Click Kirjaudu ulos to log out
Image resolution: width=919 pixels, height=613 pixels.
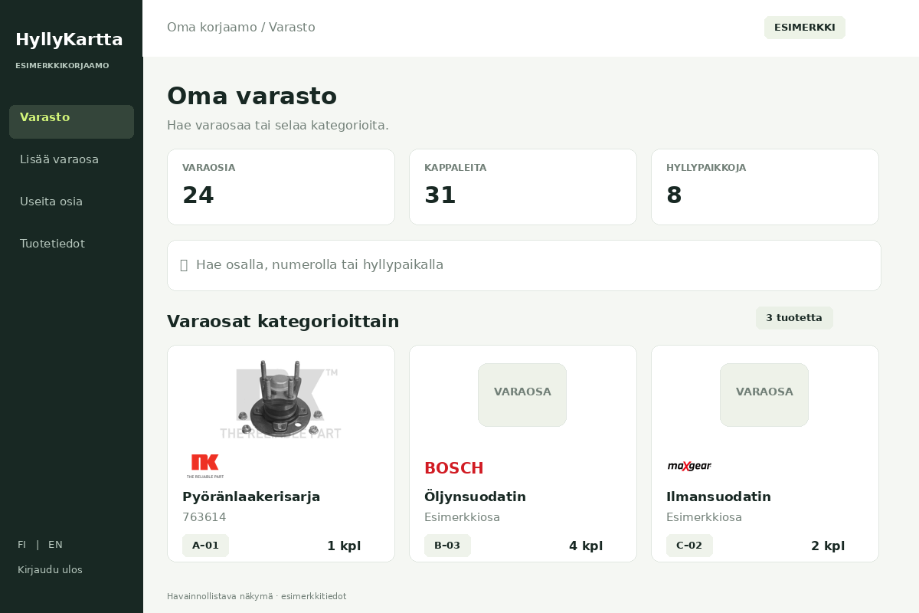tap(50, 570)
